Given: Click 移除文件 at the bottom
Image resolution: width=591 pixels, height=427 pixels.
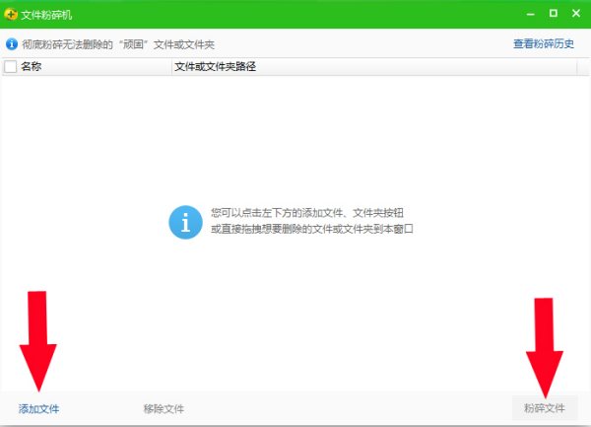Looking at the screenshot, I should coord(164,408).
